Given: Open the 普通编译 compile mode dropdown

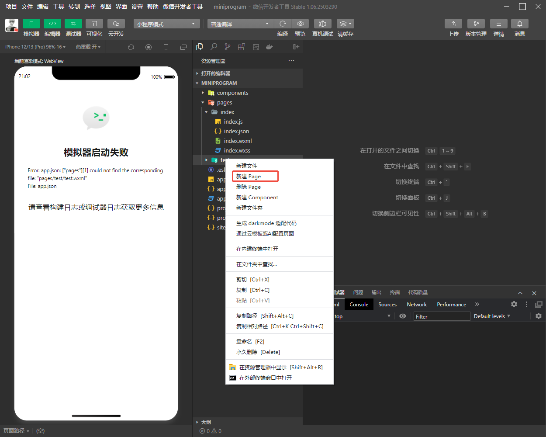Looking at the screenshot, I should pos(241,24).
